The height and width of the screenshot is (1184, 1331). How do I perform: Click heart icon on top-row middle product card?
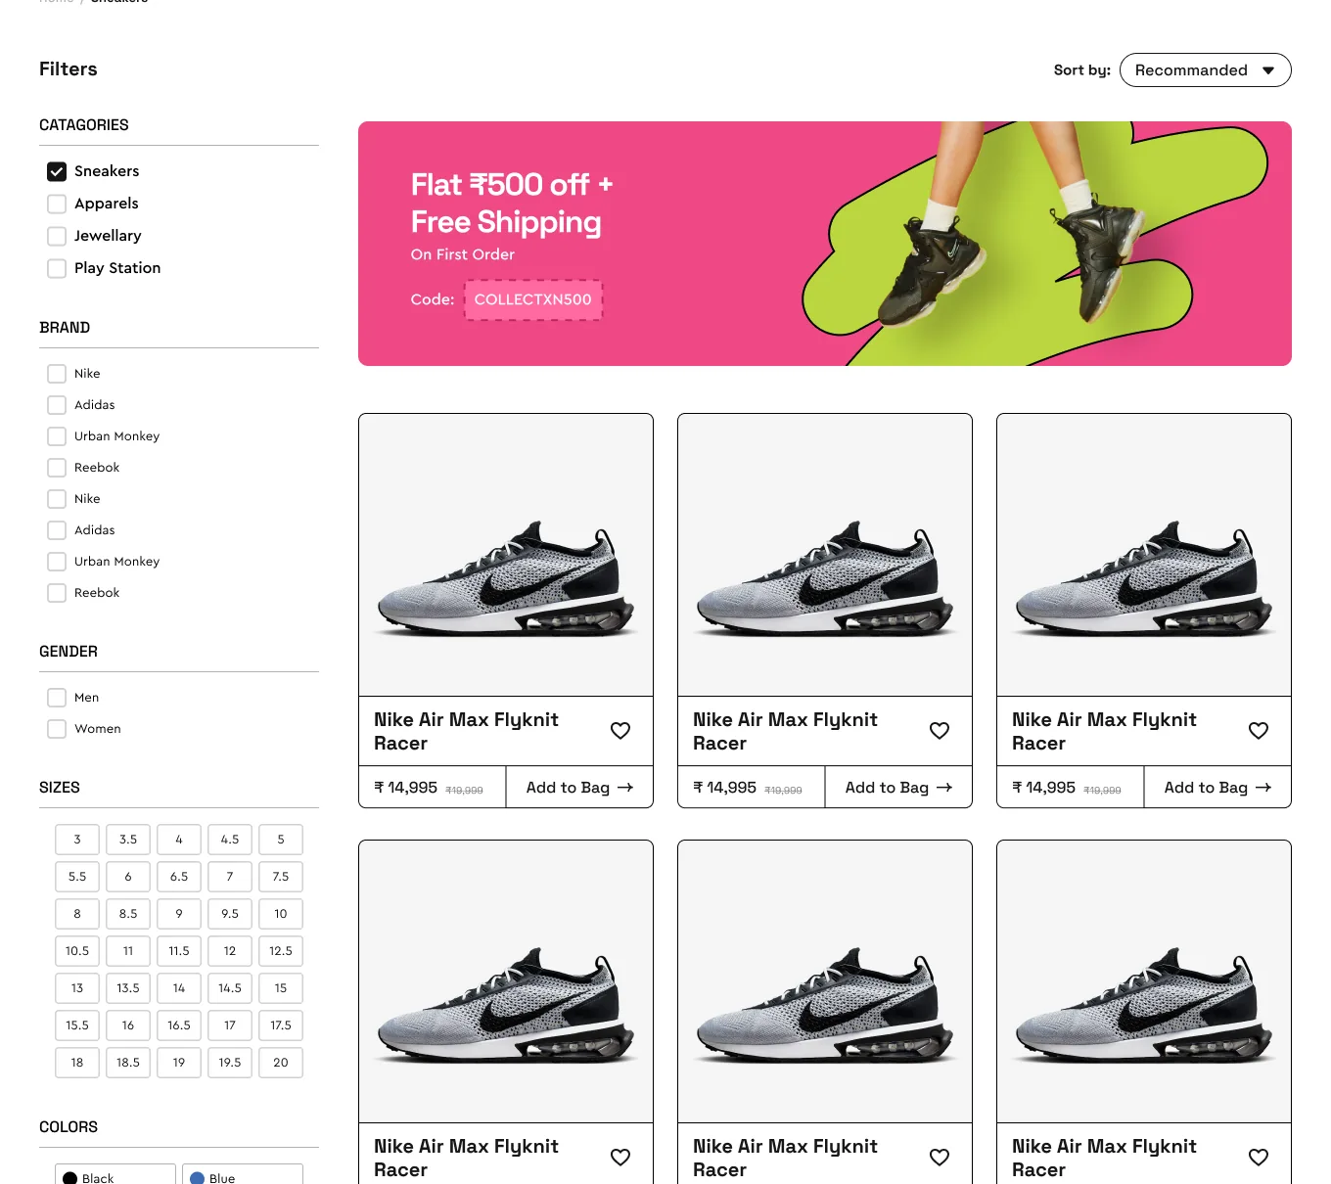940,731
